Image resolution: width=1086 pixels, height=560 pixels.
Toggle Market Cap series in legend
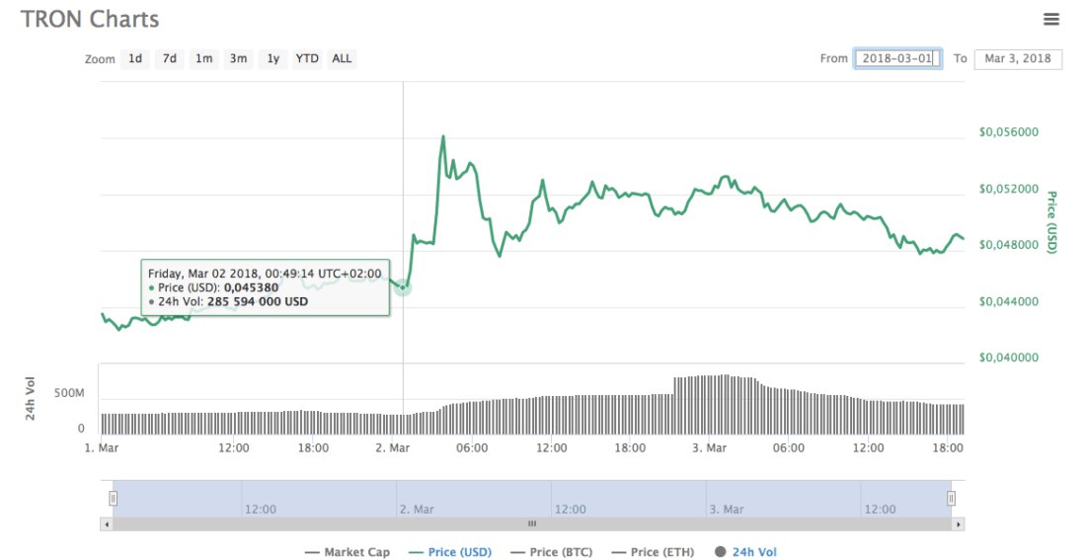(347, 552)
